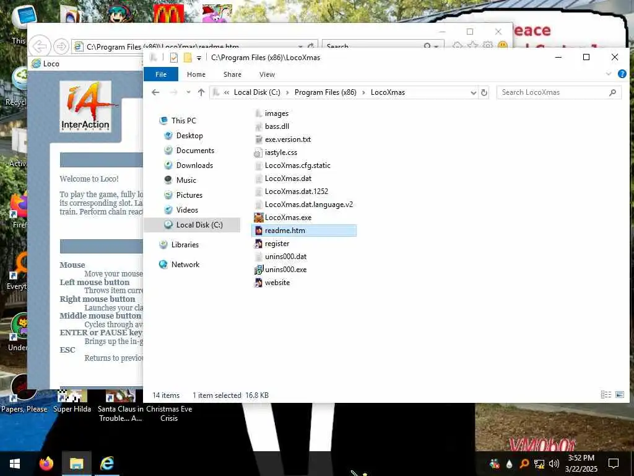This screenshot has width=634, height=476.
Task: Open the notification center
Action: click(614, 464)
